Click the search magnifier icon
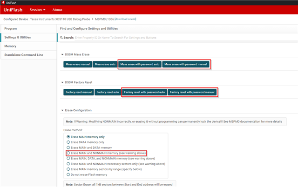Screen dimensions: 298x187 (61, 38)
